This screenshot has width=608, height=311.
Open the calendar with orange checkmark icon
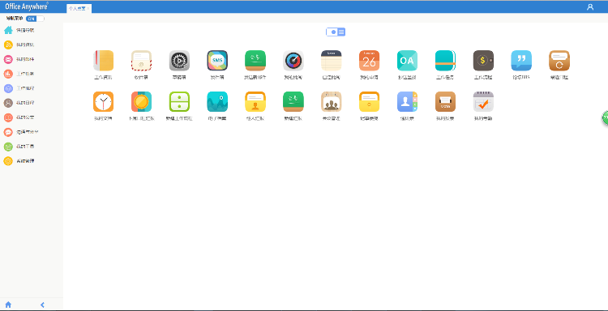[x=483, y=101]
